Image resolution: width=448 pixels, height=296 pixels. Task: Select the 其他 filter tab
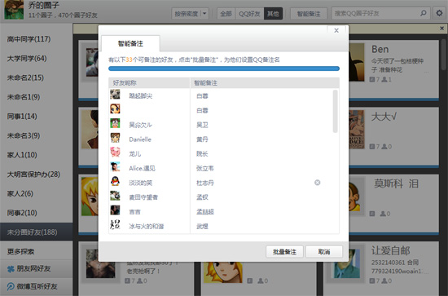tap(273, 13)
